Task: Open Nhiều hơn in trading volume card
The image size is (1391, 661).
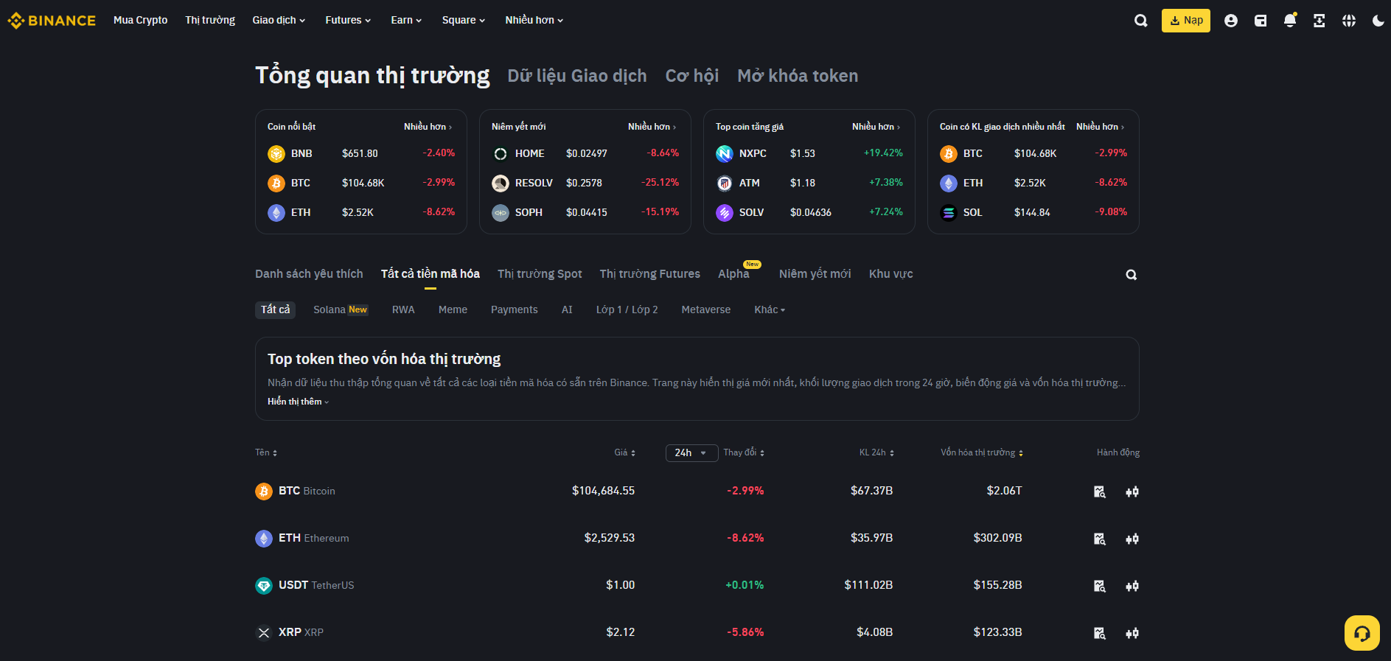Action: coord(1101,127)
